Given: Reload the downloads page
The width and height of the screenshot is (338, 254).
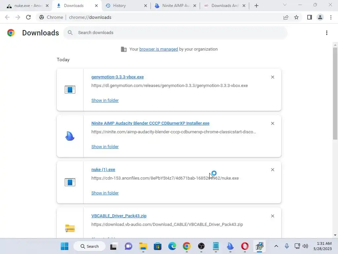Looking at the screenshot, I should click(x=28, y=17).
